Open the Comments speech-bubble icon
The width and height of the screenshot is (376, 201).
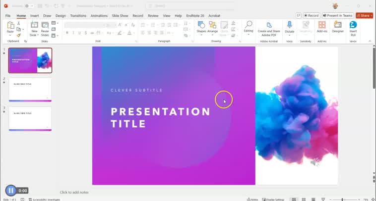click(x=298, y=15)
